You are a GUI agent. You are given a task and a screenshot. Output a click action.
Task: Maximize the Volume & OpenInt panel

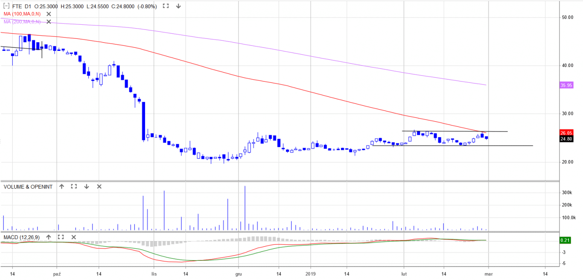(74, 187)
